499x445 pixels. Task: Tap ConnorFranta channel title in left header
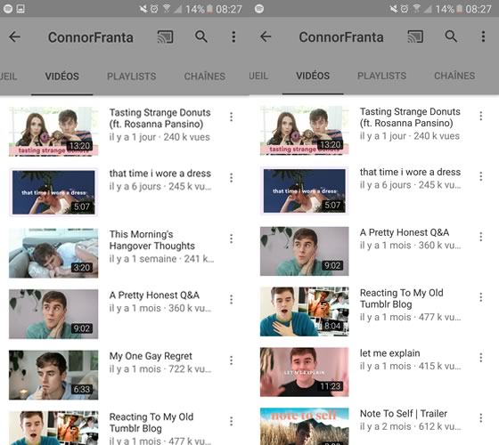[90, 37]
